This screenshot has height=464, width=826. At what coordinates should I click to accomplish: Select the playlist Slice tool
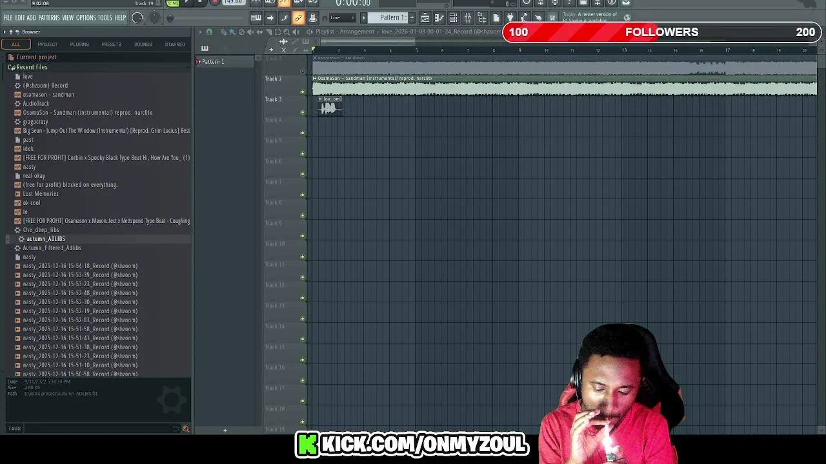tap(268, 32)
